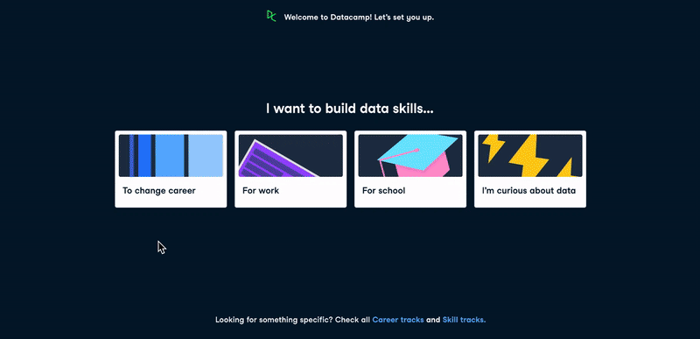Click the 'I want to build data skills...' heading

349,109
